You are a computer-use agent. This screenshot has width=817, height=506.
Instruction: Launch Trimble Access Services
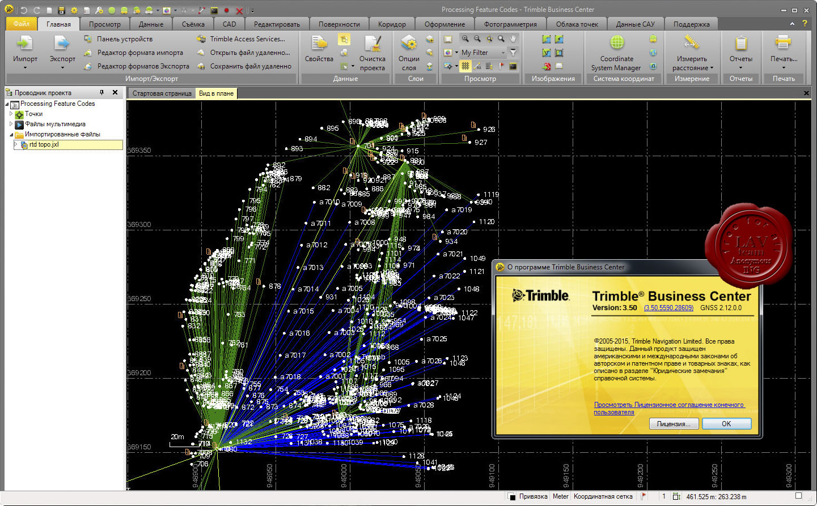pos(241,39)
